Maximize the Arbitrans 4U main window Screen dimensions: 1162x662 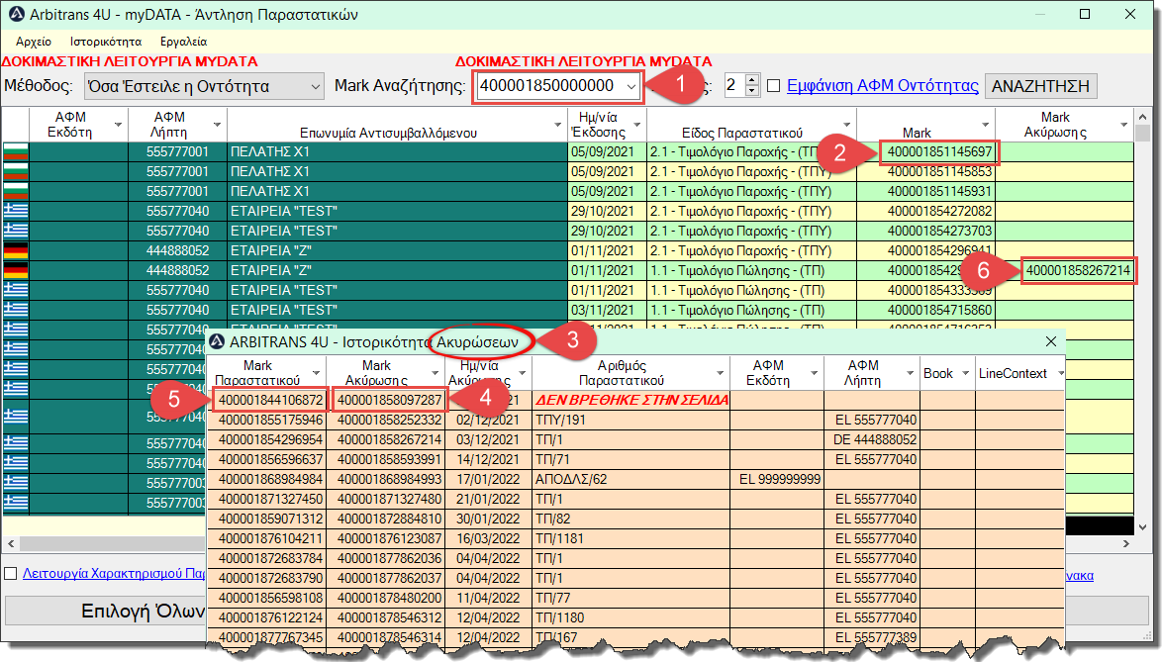point(1085,14)
